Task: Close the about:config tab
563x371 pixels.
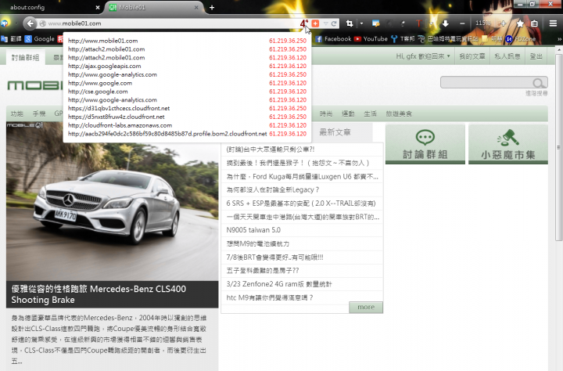Action: (x=97, y=7)
